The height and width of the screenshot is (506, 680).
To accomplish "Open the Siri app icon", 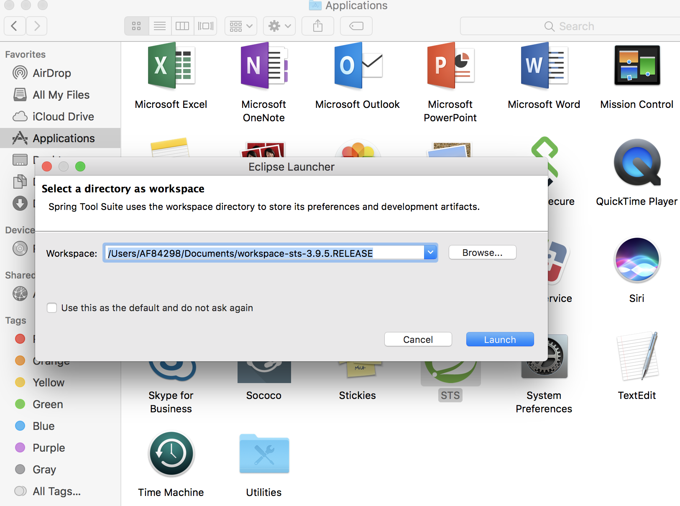I will coord(637,260).
